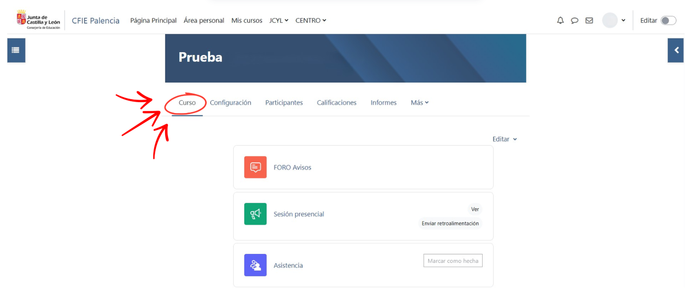Viewport: 690px width, 293px height.
Task: Click the Enviar retroalimentación button
Action: (450, 224)
